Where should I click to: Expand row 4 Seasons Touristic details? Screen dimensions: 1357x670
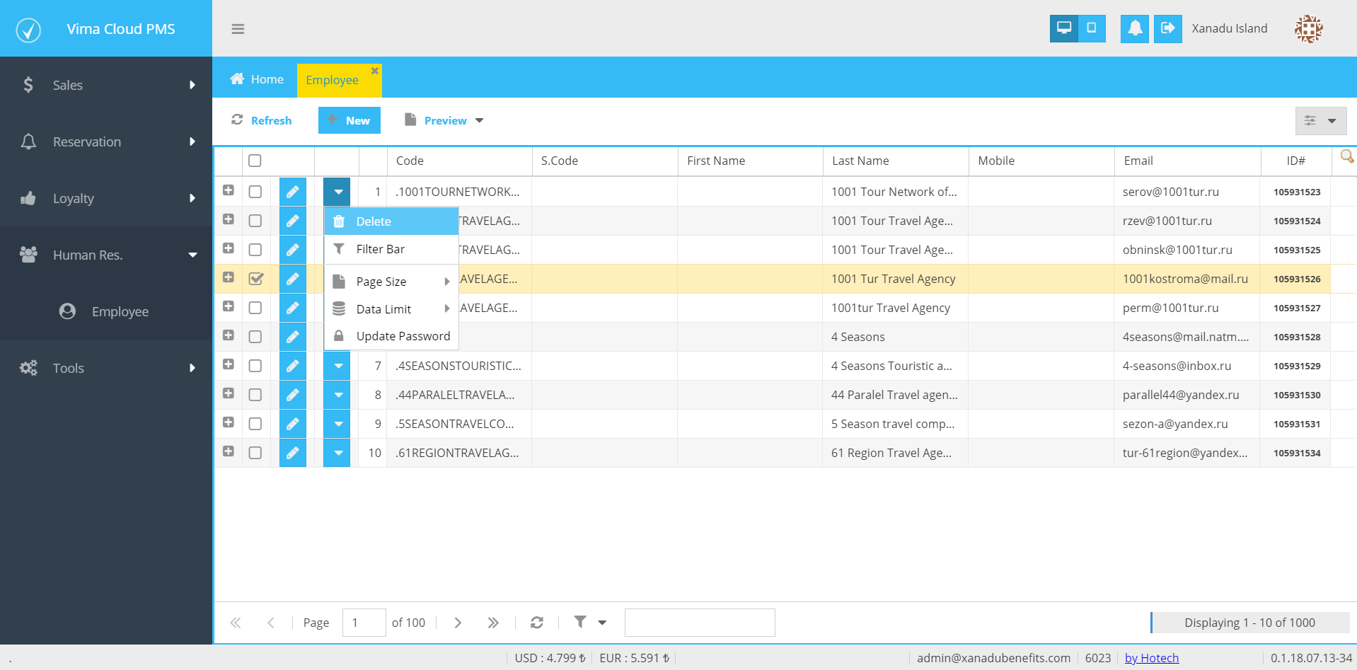(229, 364)
